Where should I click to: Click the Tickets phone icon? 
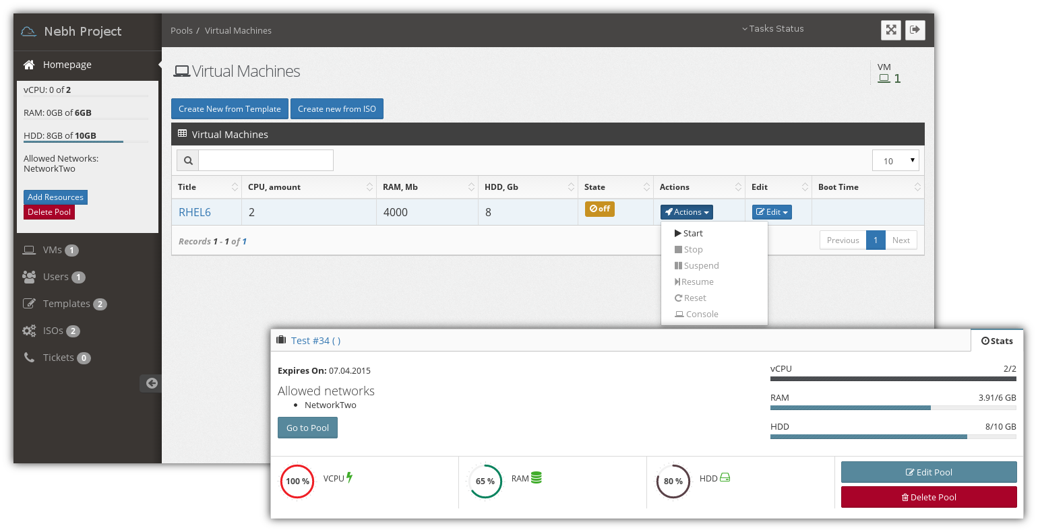(29, 358)
